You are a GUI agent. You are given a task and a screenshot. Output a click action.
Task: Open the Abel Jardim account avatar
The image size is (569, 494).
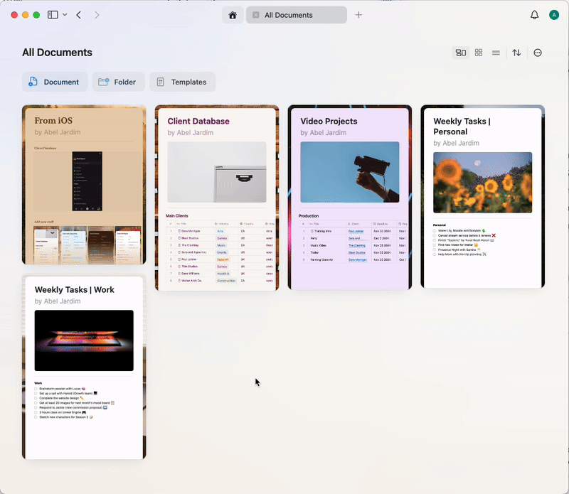pyautogui.click(x=554, y=14)
